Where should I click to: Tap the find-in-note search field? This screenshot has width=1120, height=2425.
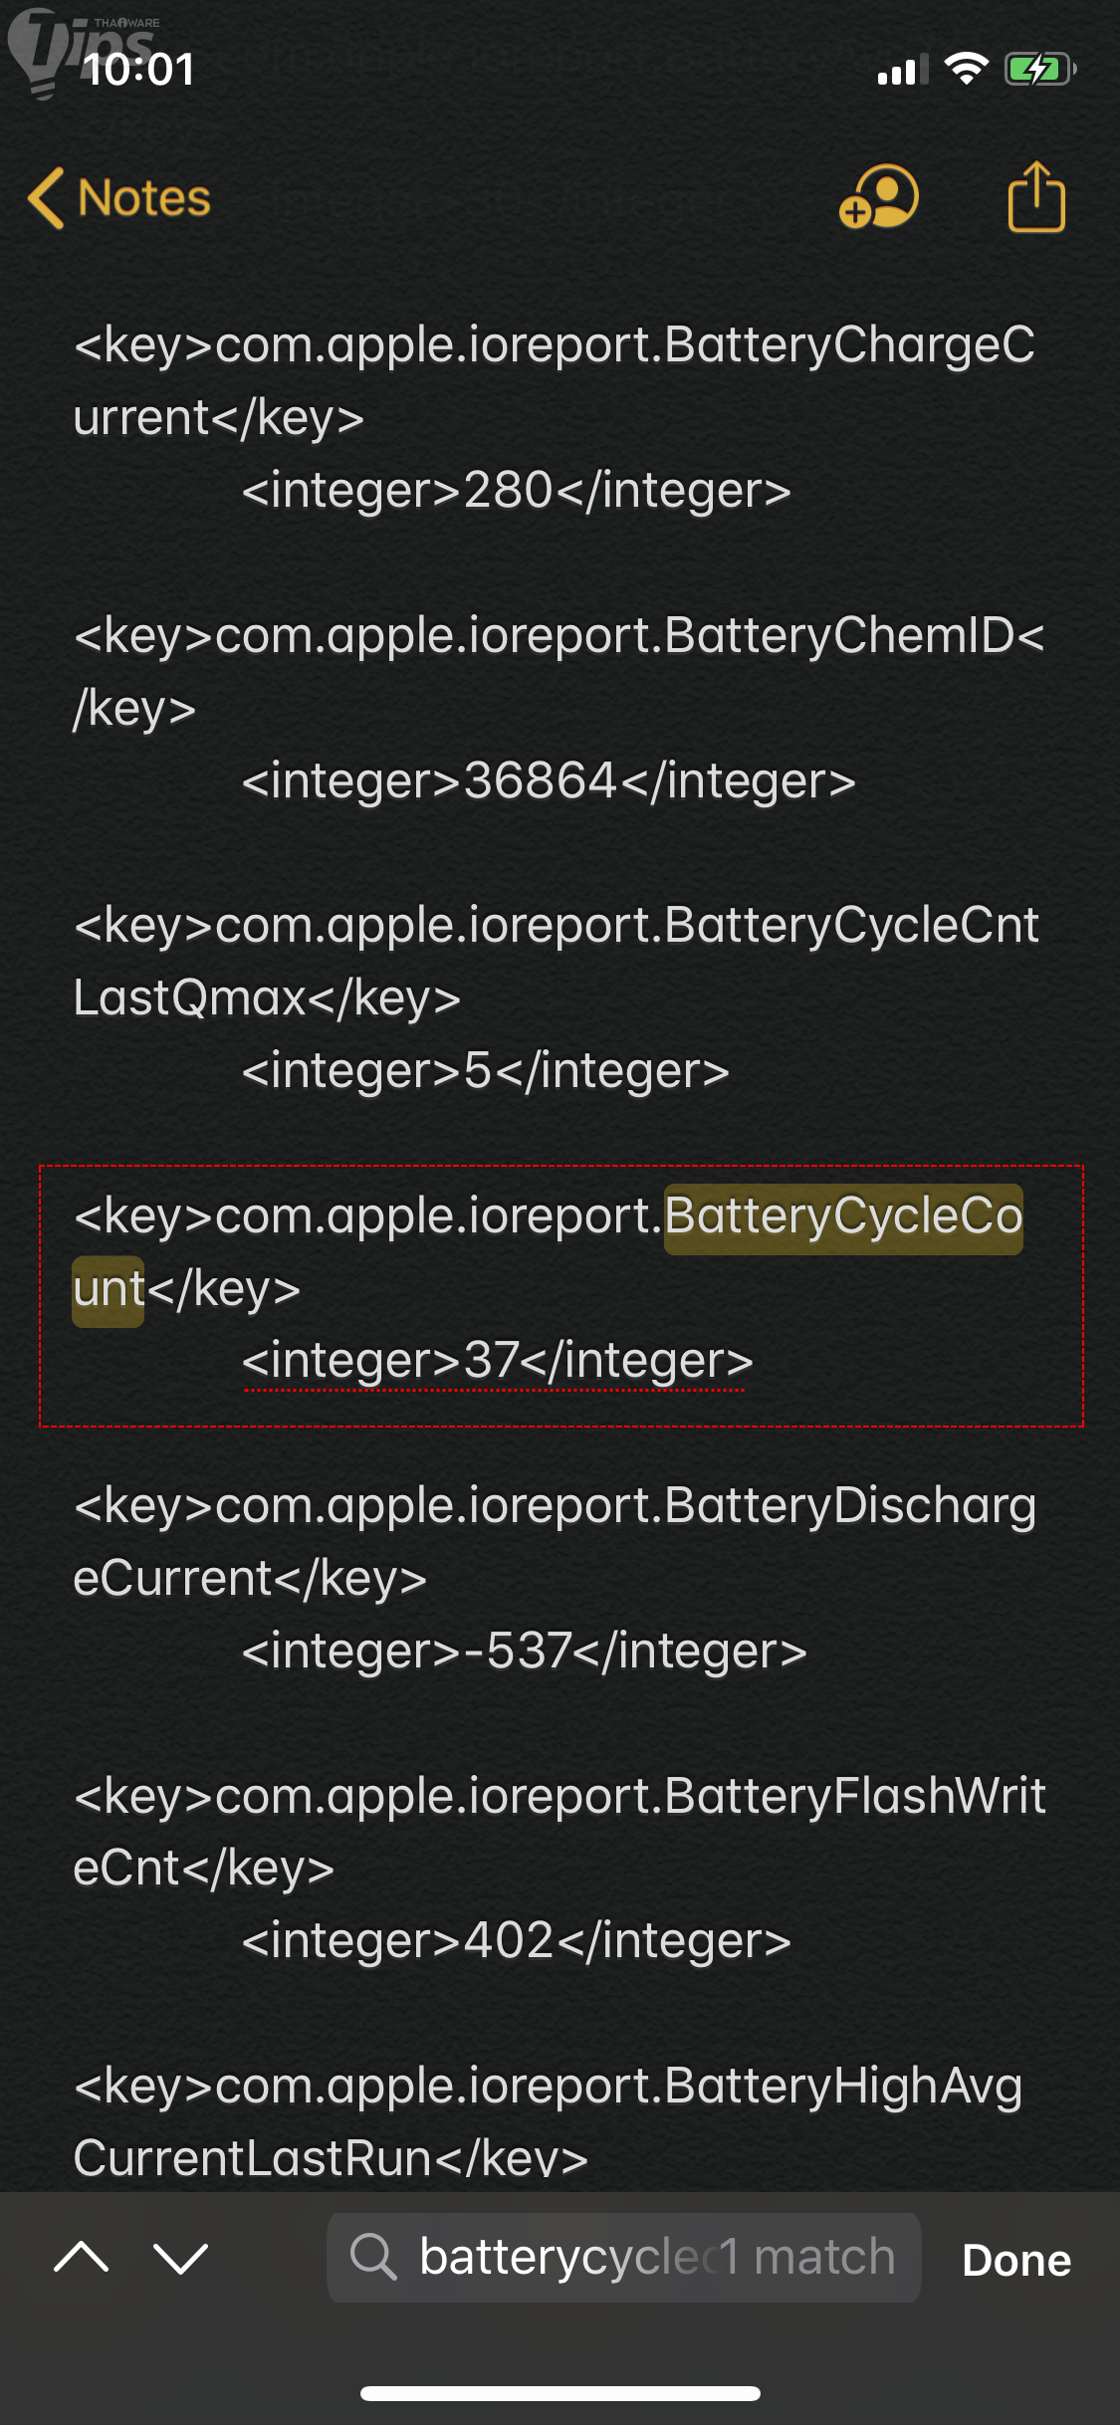pyautogui.click(x=637, y=2257)
